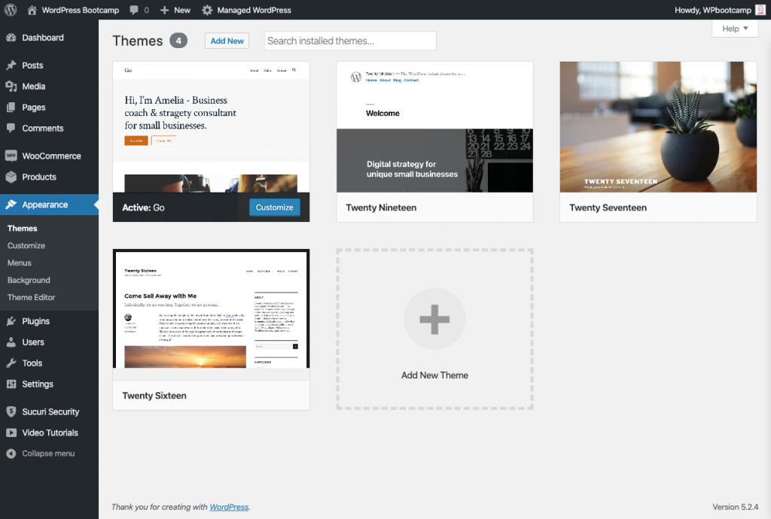This screenshot has height=519, width=771.
Task: Open the WordPress Bootcamp home icon
Action: (x=32, y=10)
